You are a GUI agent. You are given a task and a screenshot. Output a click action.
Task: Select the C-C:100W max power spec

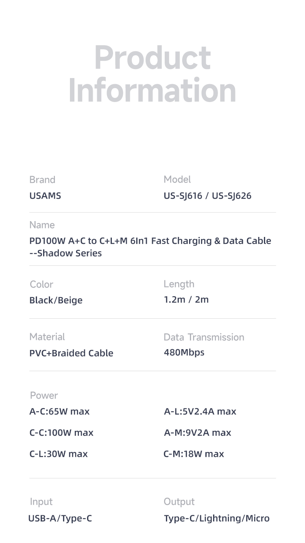coord(61,432)
